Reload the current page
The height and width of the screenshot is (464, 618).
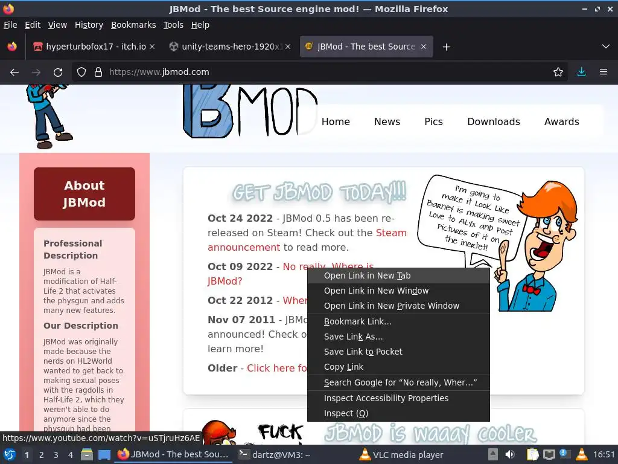coord(58,72)
